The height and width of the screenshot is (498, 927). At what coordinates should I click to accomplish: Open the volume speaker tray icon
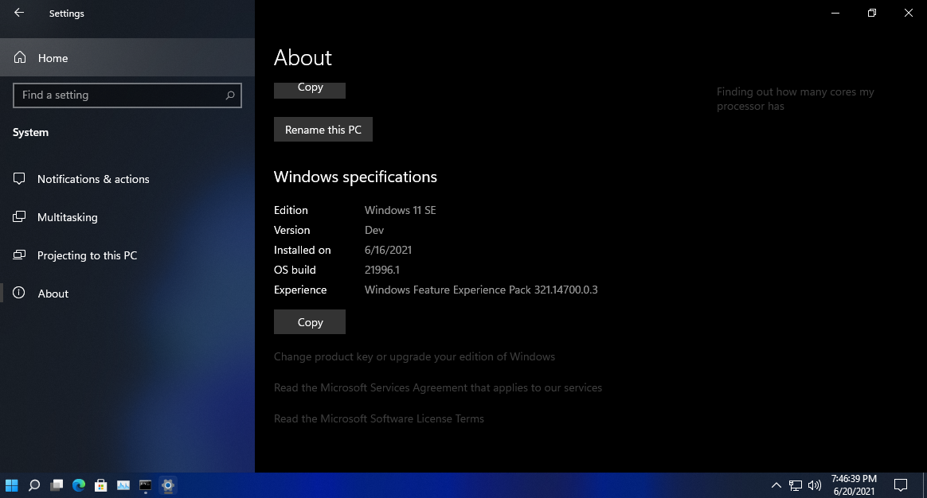[815, 485]
